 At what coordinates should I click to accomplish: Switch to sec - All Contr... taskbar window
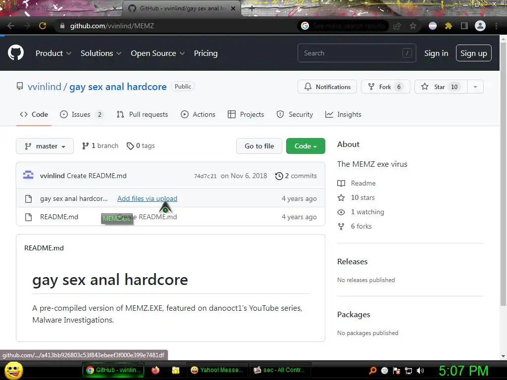pos(279,370)
